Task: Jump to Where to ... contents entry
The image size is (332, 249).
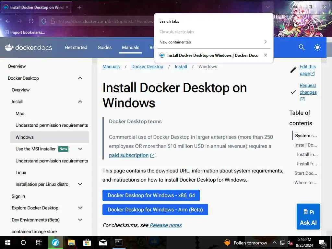Action: [306, 183]
